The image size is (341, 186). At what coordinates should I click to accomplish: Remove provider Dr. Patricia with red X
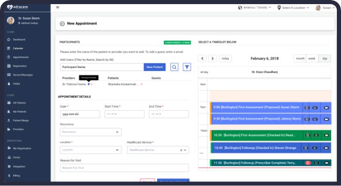tap(92, 84)
